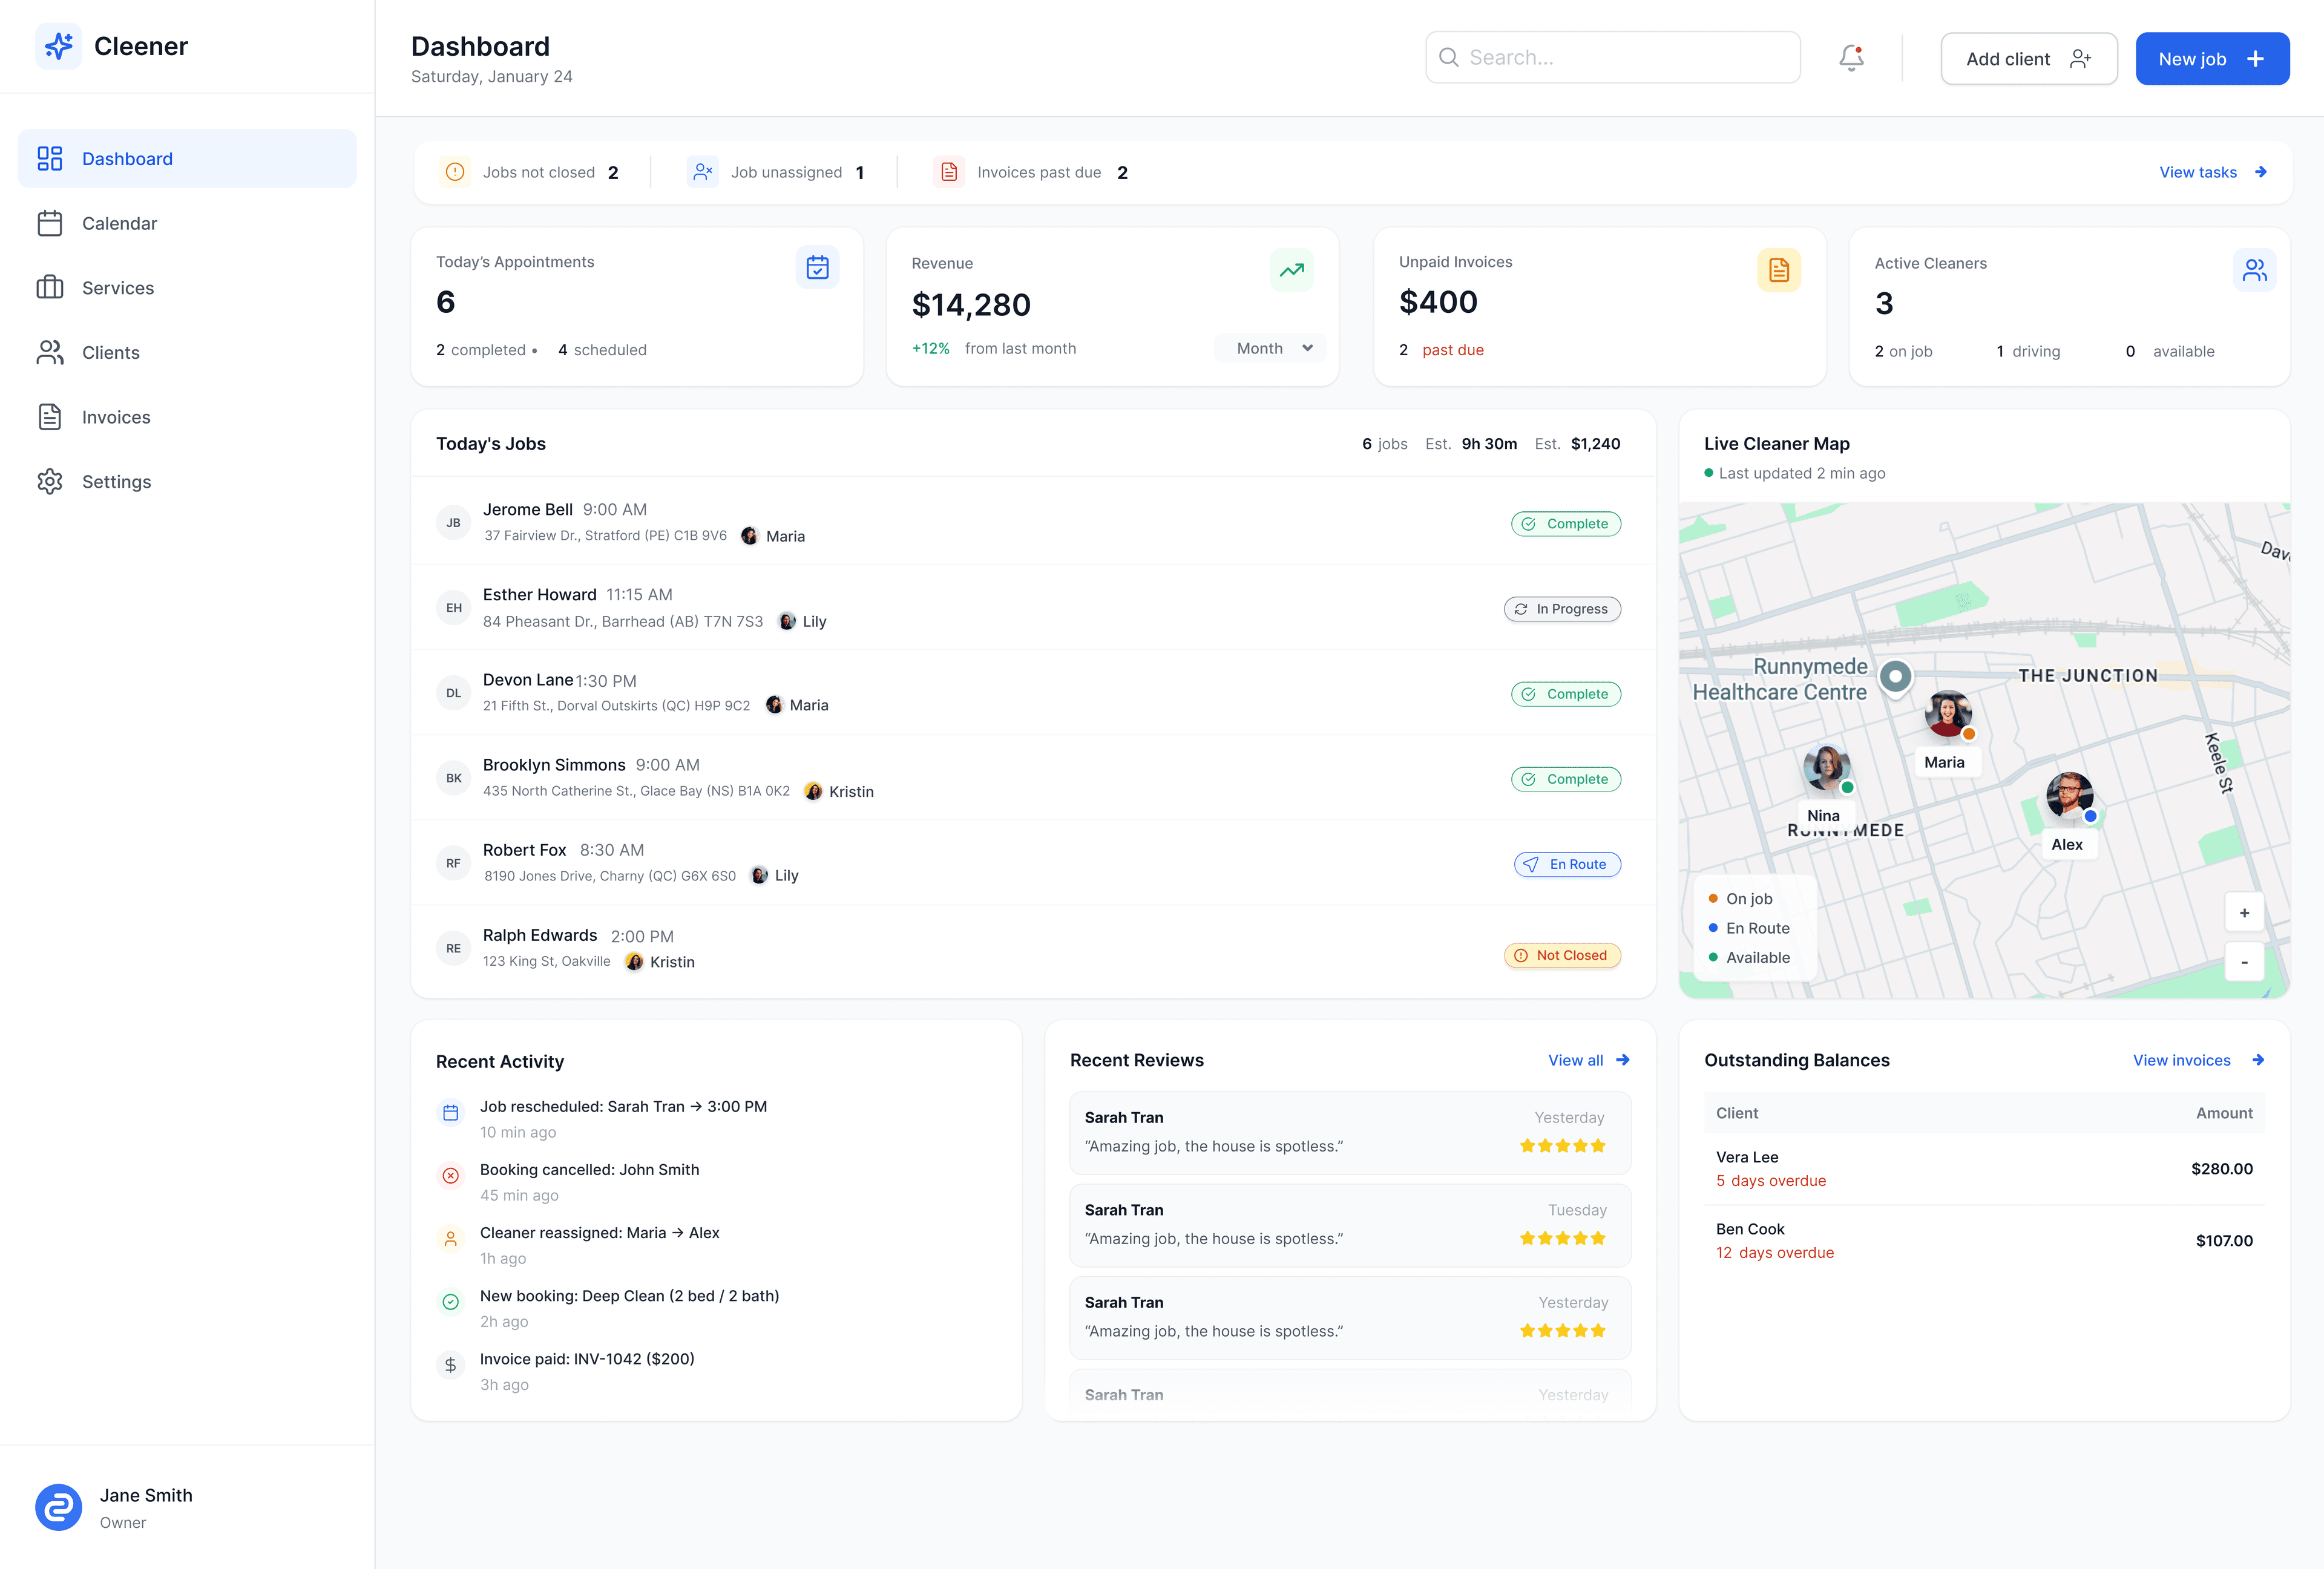Open the notifications bell
Screen dimensions: 2324x1569
1851,58
